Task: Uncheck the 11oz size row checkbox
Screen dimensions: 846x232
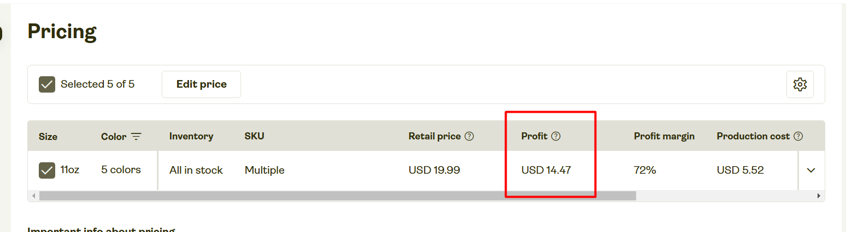Action: coord(47,170)
